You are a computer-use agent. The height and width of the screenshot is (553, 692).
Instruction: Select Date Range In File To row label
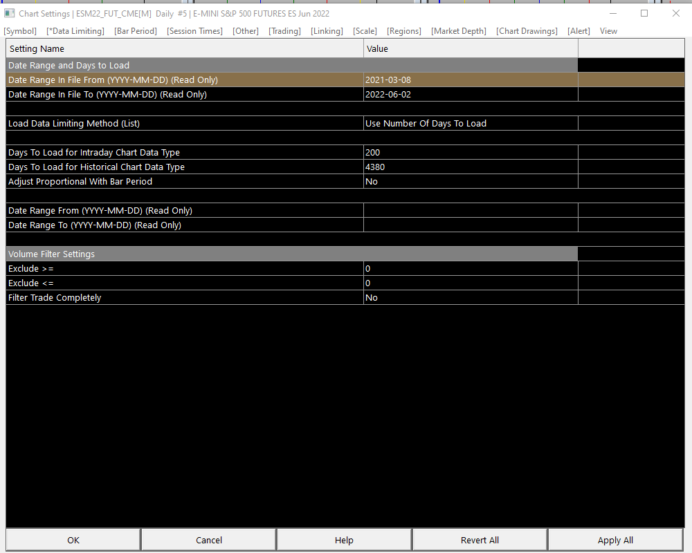107,95
